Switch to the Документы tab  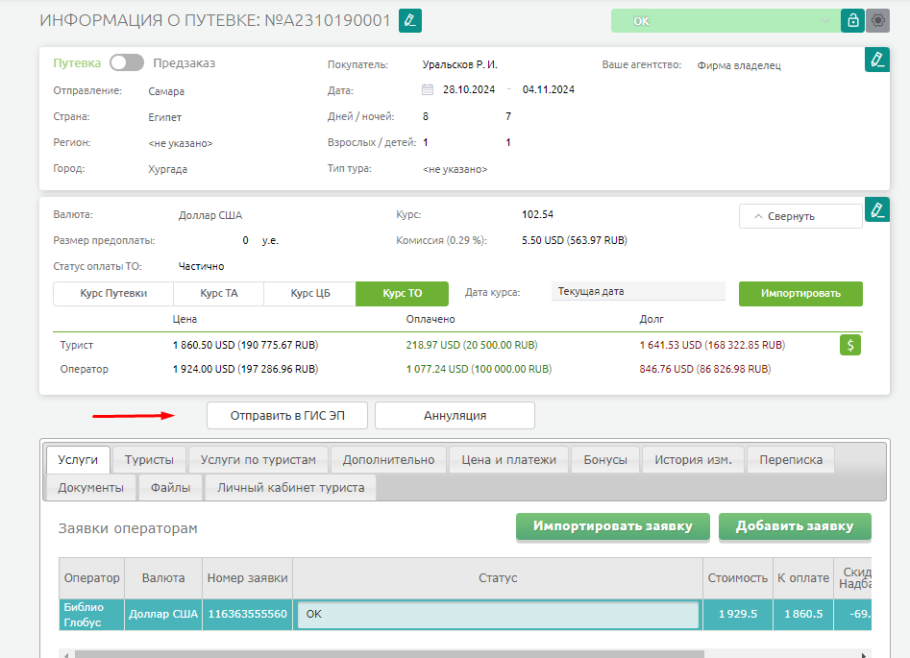tap(90, 487)
